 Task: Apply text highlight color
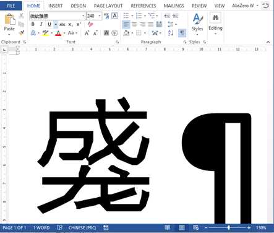tap(45, 33)
